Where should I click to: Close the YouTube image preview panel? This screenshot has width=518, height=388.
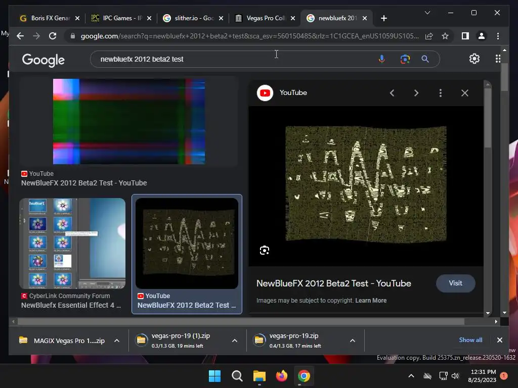(x=465, y=93)
